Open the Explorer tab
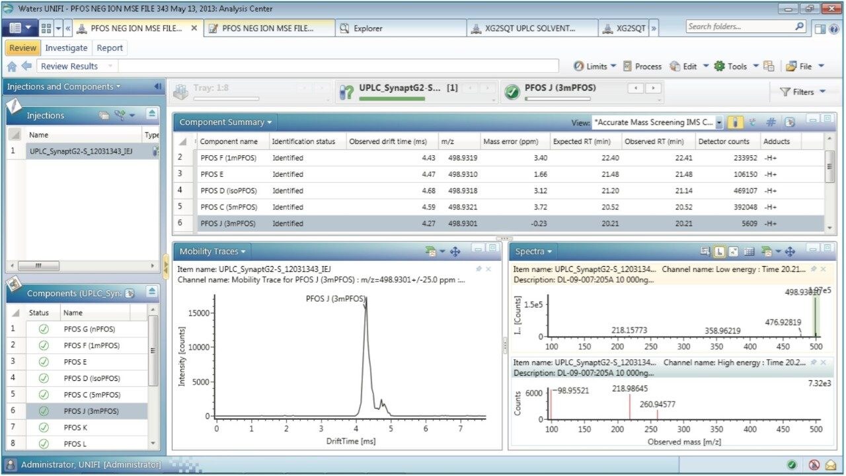The width and height of the screenshot is (846, 476). (401, 28)
